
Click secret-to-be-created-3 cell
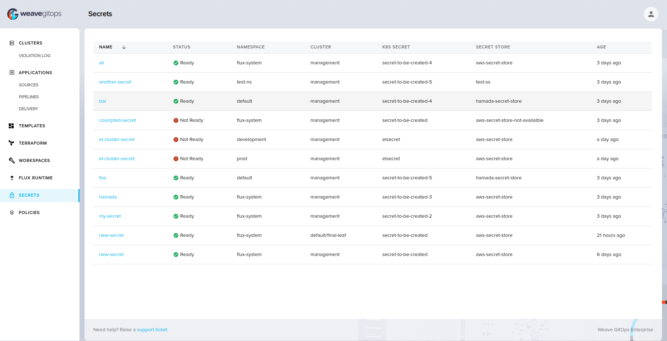(407, 197)
